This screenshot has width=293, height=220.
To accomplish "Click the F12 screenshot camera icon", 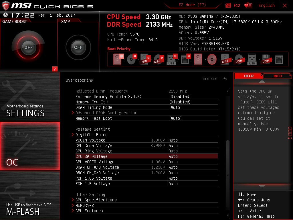I will tap(228, 5).
